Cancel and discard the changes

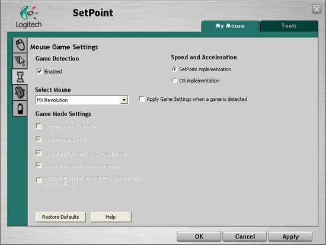click(x=245, y=237)
